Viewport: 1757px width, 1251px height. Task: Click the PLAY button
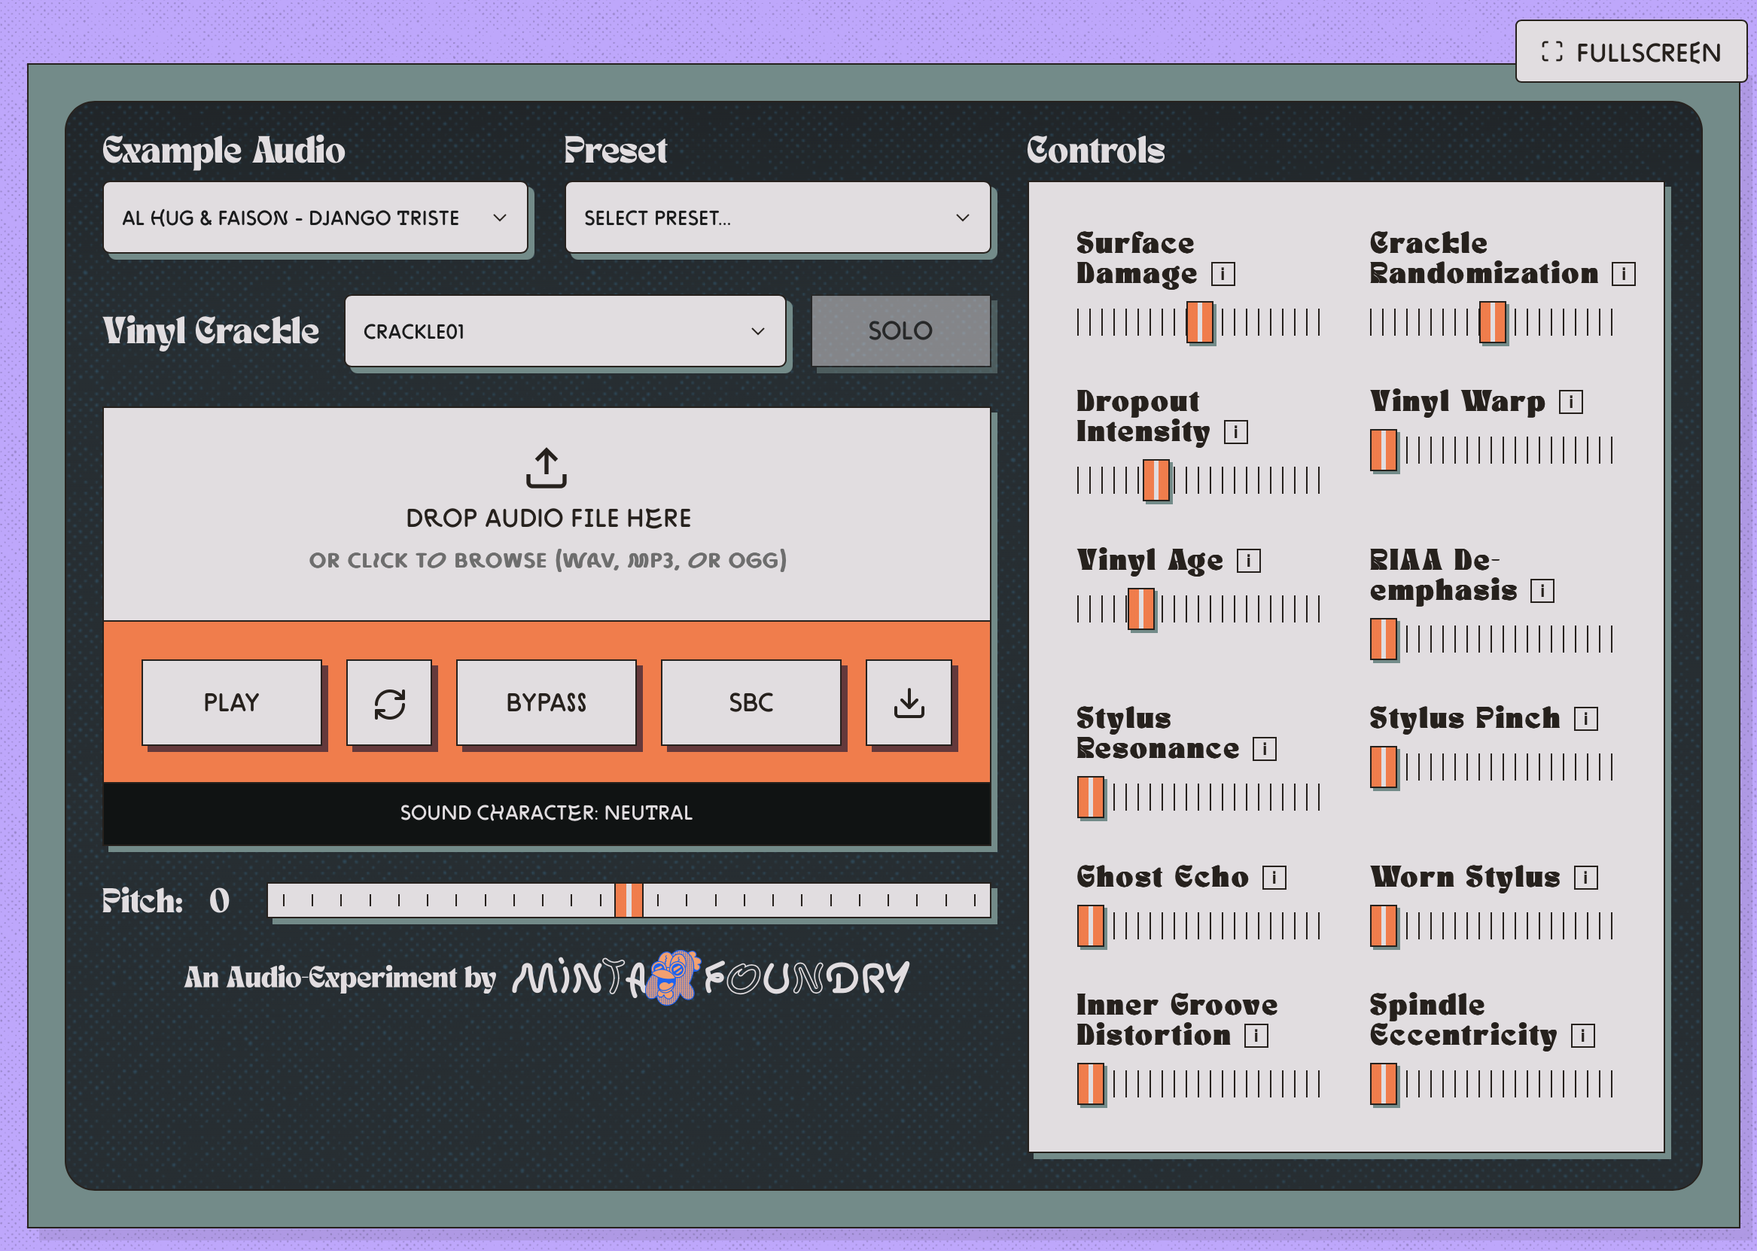pyautogui.click(x=231, y=702)
